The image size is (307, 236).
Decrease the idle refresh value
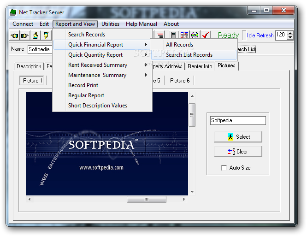click(x=290, y=38)
